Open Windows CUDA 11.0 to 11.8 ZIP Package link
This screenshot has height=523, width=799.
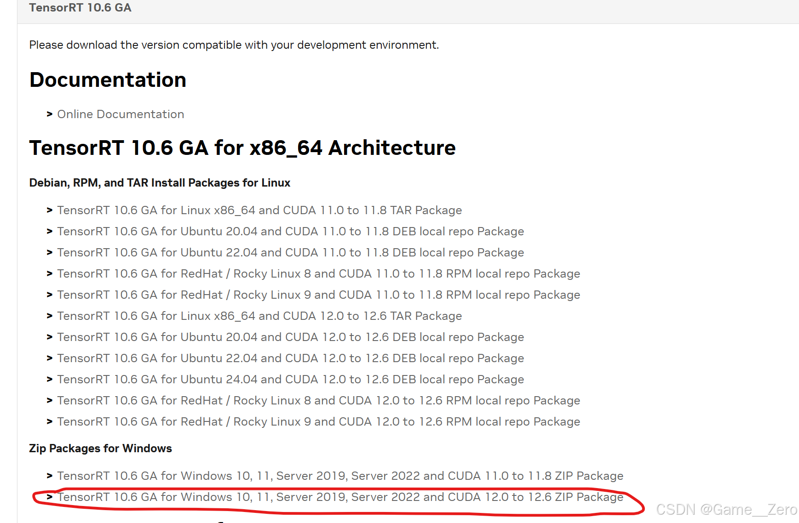pos(340,476)
